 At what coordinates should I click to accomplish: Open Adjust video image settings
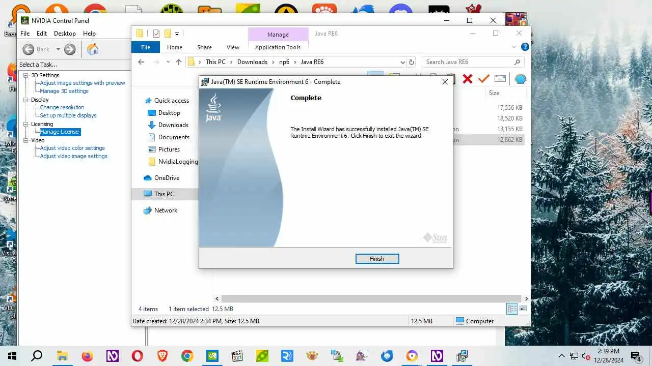point(74,156)
